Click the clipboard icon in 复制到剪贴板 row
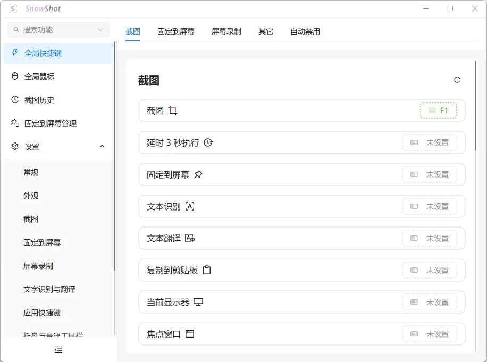487x362 pixels. coord(206,270)
